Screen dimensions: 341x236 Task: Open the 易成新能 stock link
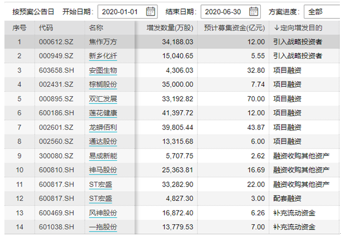tap(103, 156)
